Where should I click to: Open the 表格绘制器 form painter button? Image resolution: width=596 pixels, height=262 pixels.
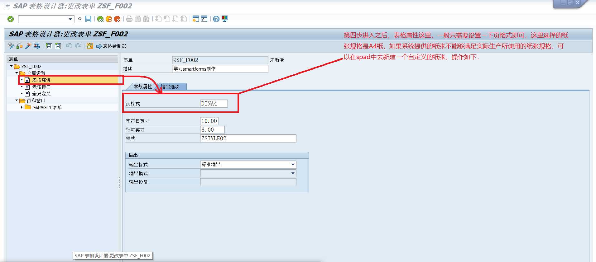pyautogui.click(x=111, y=46)
